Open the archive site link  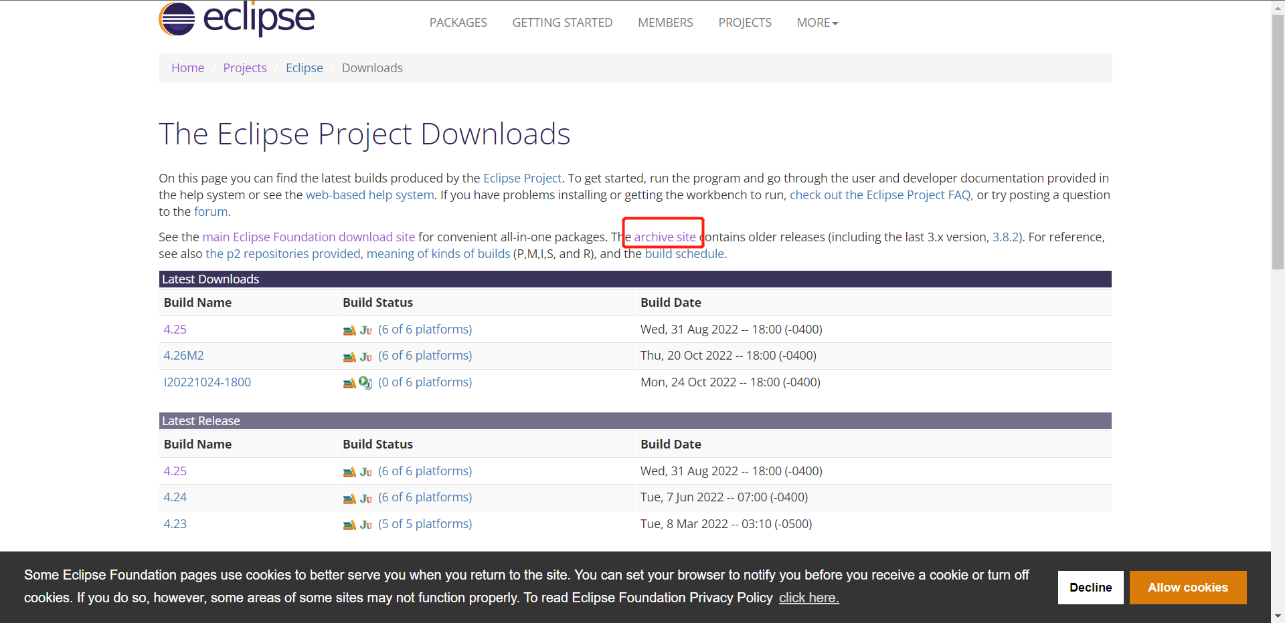coord(665,237)
